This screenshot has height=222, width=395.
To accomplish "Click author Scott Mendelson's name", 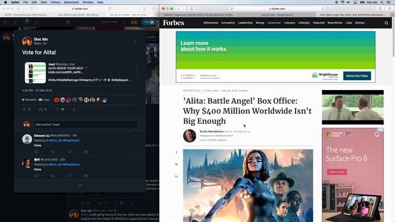I will point(212,131).
